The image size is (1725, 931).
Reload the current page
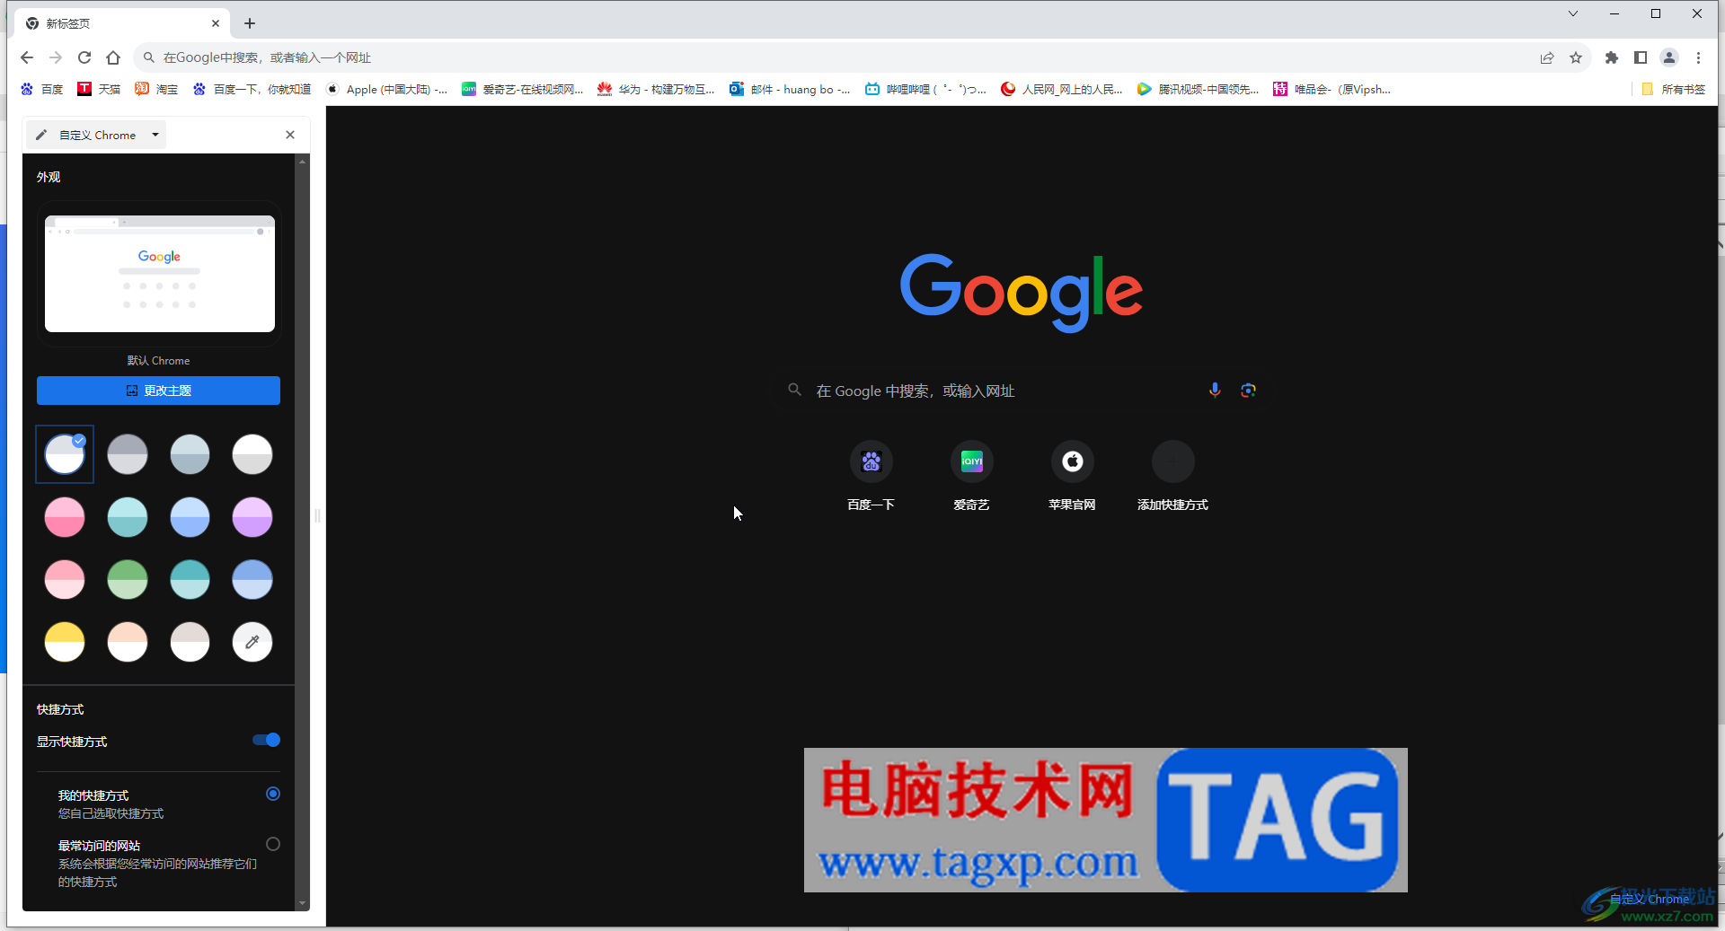coord(84,57)
